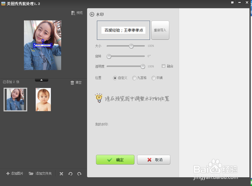Click the redo arrow icon

click(x=80, y=174)
